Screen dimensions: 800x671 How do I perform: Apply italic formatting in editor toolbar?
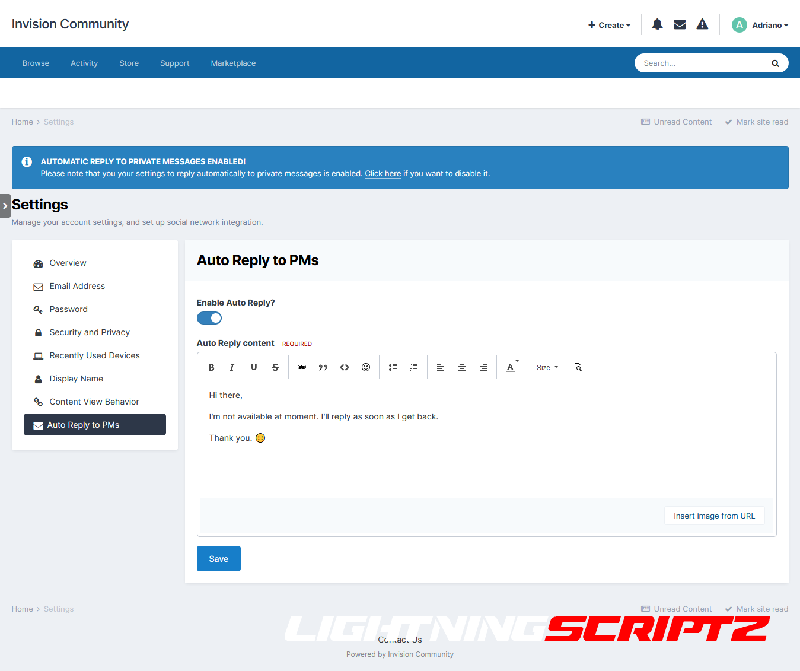[232, 367]
